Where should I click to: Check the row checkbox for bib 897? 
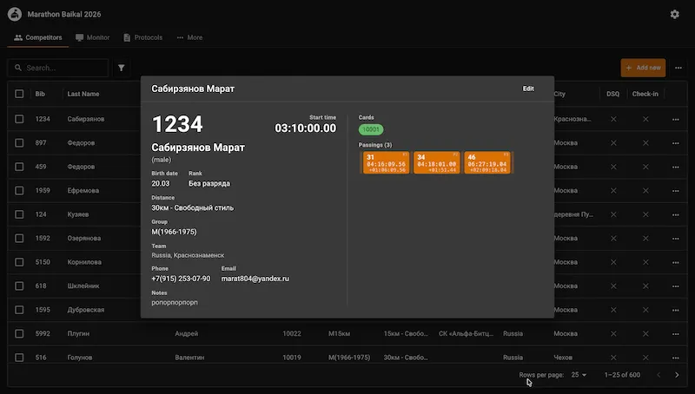pyautogui.click(x=19, y=143)
